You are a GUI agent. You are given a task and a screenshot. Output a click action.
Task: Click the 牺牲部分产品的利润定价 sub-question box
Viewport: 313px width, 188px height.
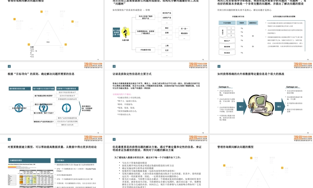click(44, 122)
